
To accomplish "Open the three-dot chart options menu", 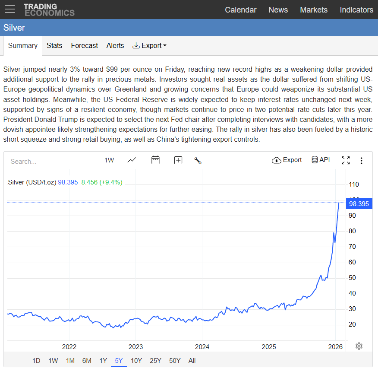I will [362, 161].
